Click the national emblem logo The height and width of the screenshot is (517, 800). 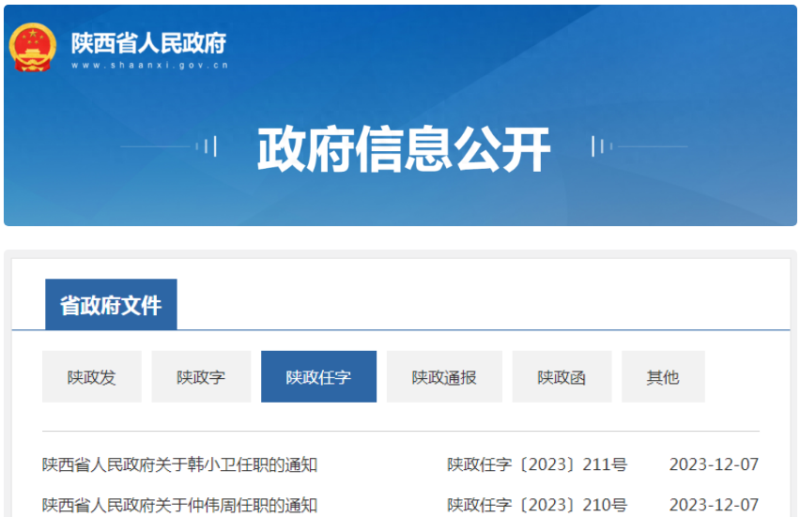coord(33,47)
